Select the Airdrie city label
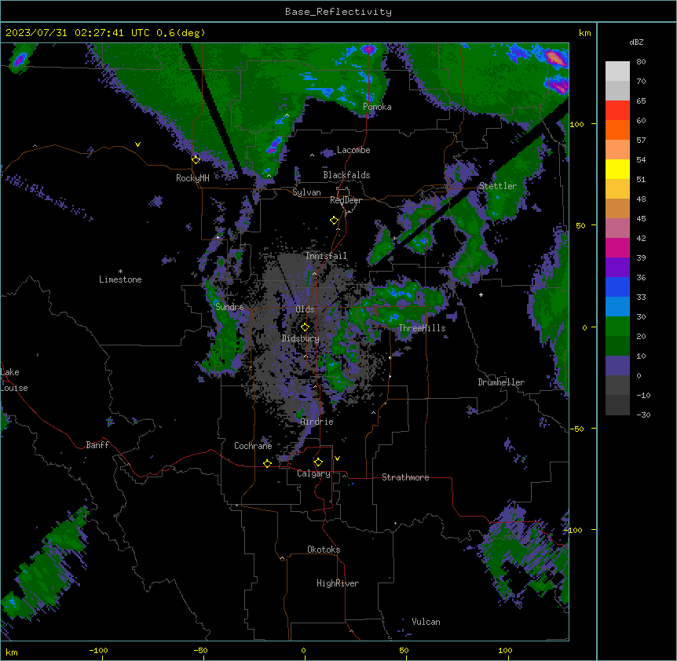 [317, 422]
